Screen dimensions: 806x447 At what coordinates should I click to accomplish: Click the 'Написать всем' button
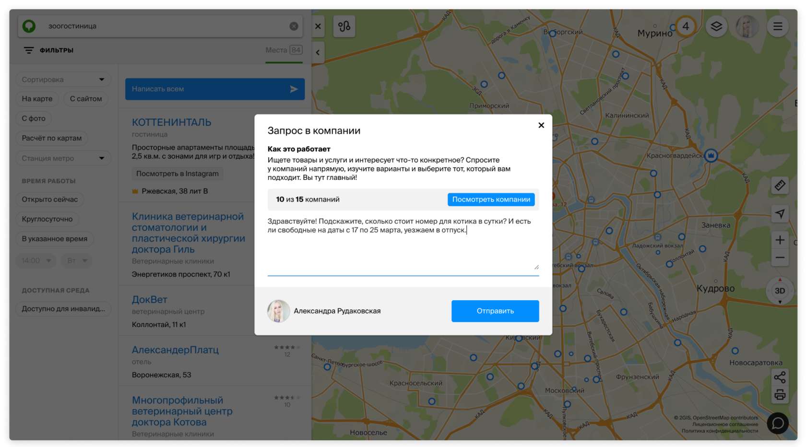(x=215, y=89)
